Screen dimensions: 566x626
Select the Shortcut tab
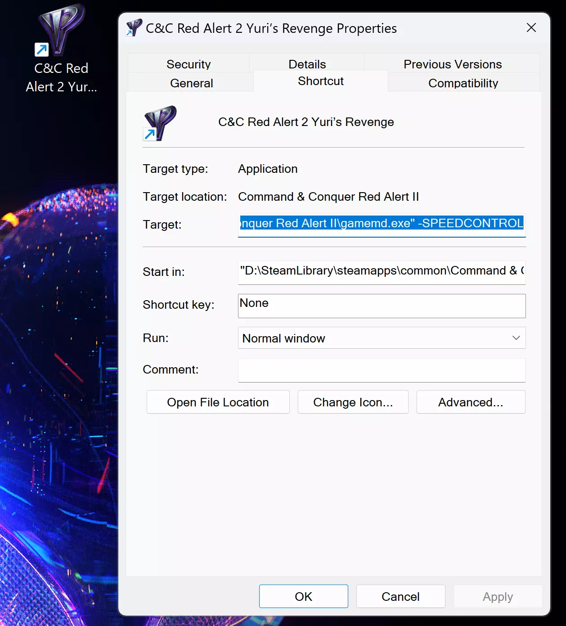pos(321,81)
